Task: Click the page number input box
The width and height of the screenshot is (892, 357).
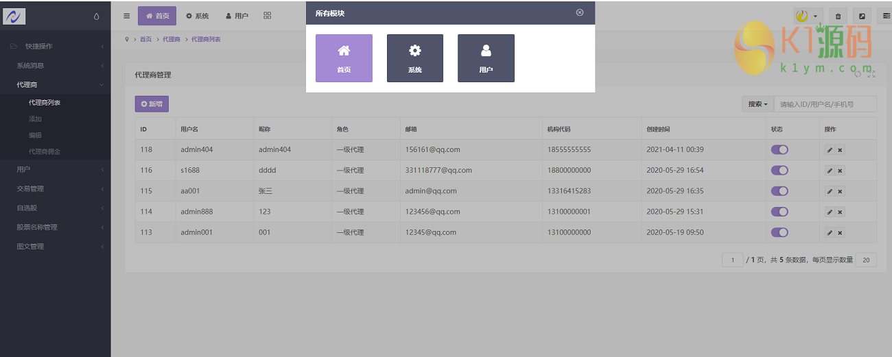Action: click(733, 260)
